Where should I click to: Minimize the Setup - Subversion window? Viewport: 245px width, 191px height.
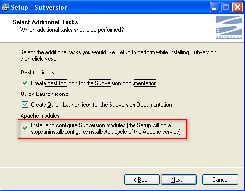[215, 7]
